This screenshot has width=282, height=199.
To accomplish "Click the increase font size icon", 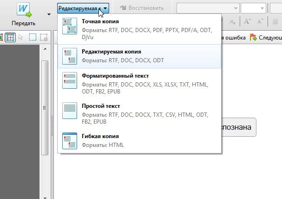I will [247, 21].
